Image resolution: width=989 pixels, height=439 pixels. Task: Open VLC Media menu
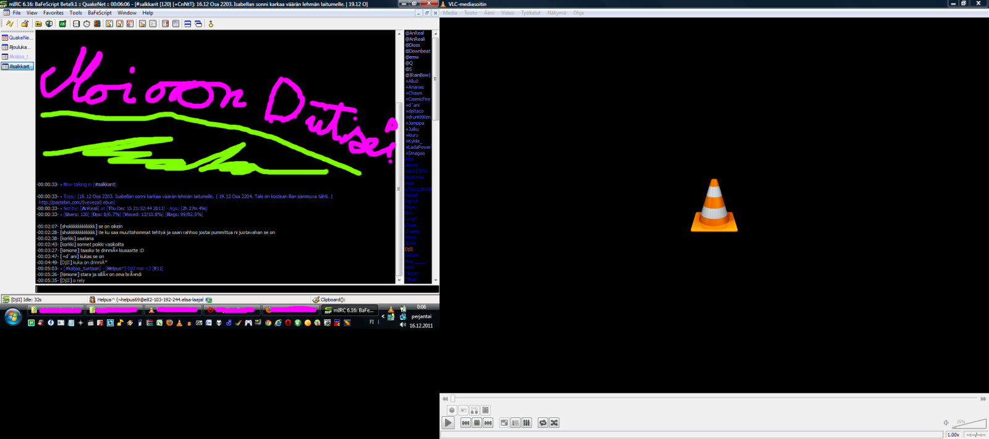[450, 13]
